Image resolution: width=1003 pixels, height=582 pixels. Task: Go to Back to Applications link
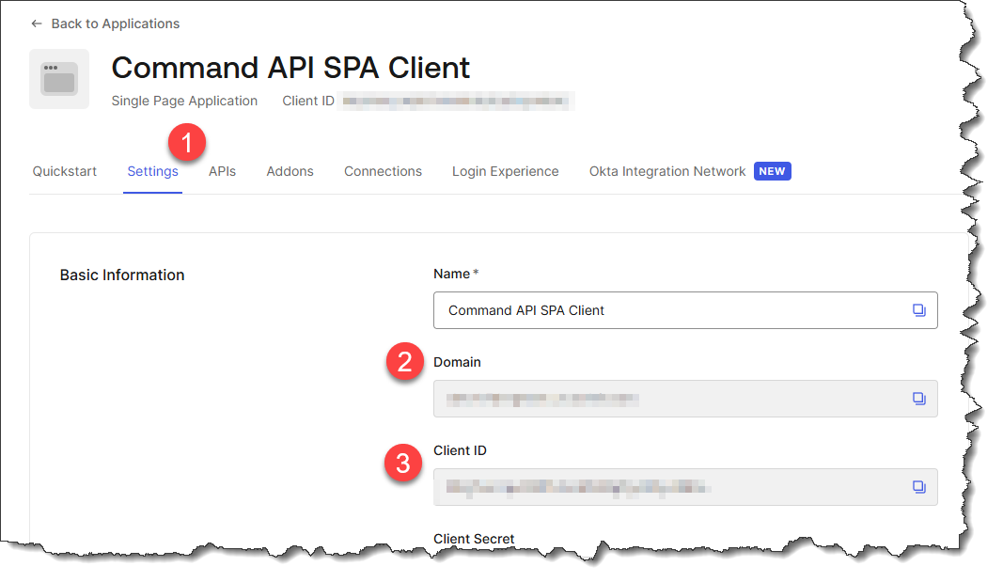coord(115,24)
